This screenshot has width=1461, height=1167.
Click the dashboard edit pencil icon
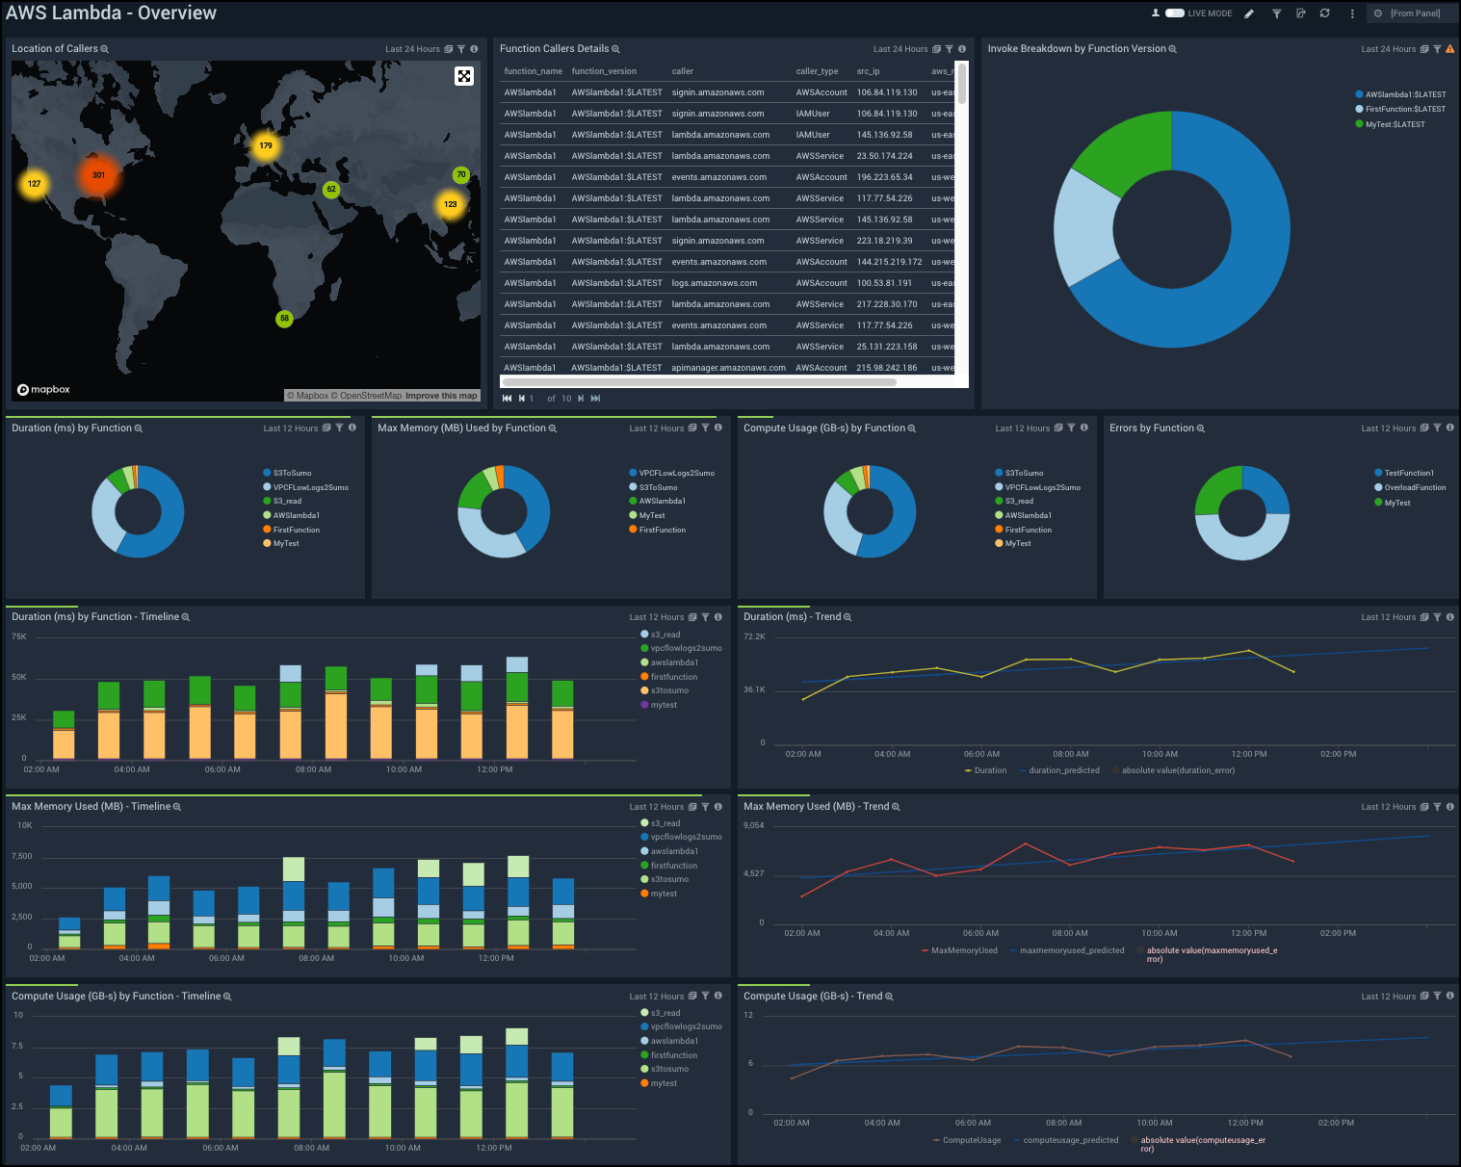click(1249, 13)
